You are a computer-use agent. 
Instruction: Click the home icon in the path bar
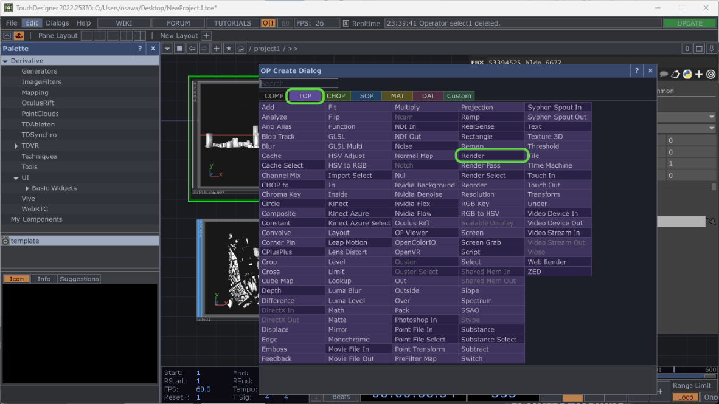point(241,49)
